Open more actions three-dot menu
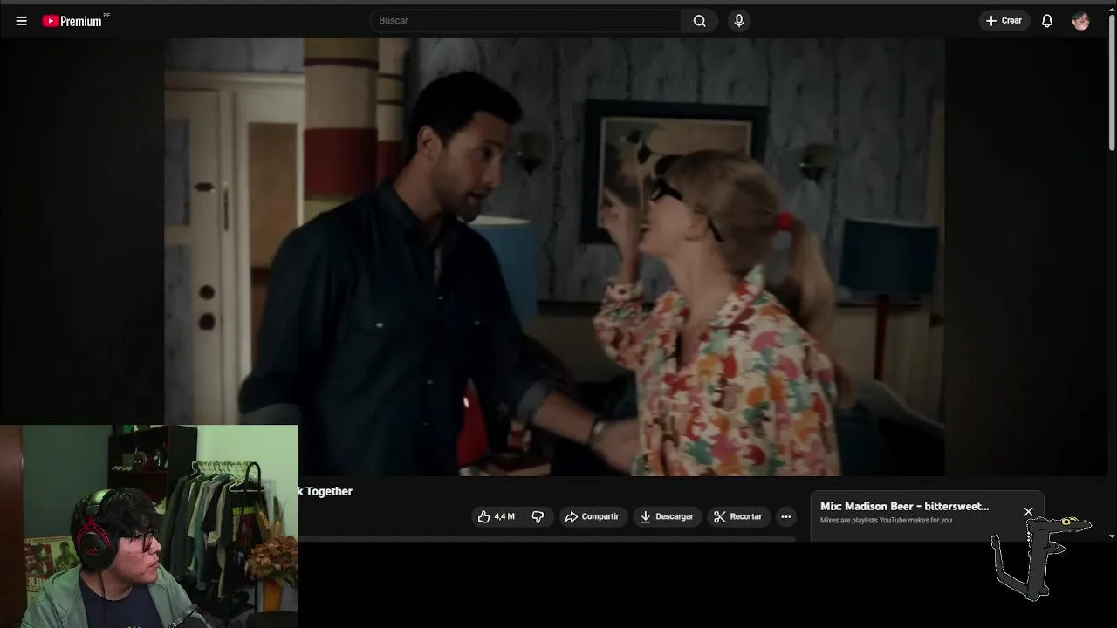Viewport: 1117px width, 628px height. coord(786,516)
